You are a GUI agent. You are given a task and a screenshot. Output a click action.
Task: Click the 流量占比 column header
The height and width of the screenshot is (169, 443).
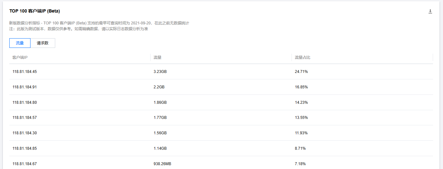coord(302,58)
